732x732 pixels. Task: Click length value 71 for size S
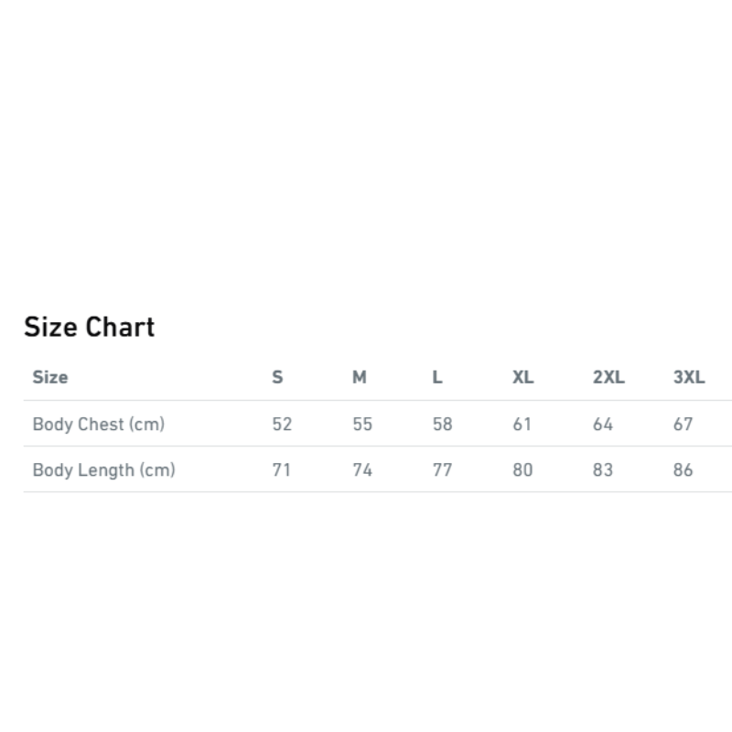pyautogui.click(x=282, y=470)
